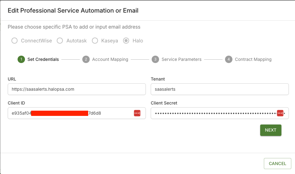
Task: Click the step 4 number circle
Action: (228, 59)
